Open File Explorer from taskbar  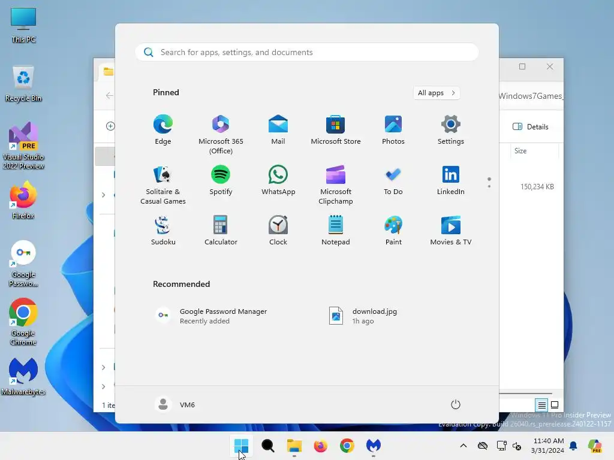coord(294,446)
